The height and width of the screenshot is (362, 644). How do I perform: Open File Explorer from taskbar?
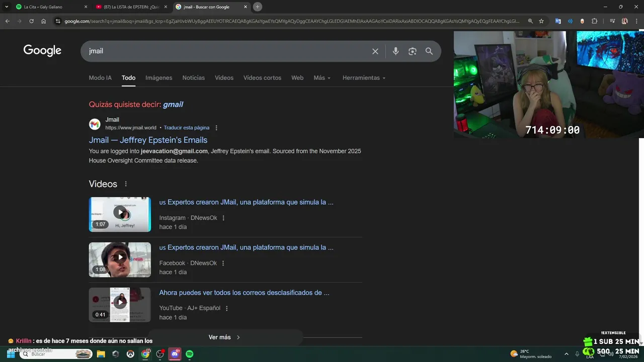point(101,354)
